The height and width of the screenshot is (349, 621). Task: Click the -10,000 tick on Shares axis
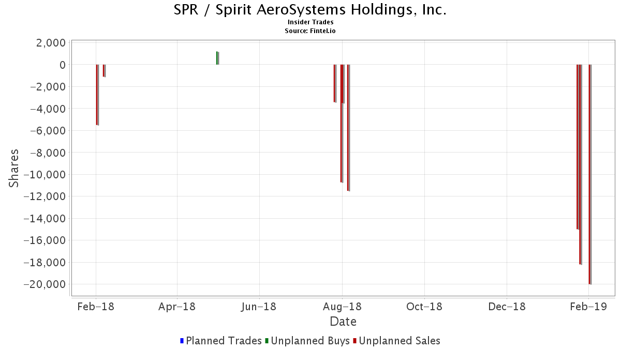(48, 175)
